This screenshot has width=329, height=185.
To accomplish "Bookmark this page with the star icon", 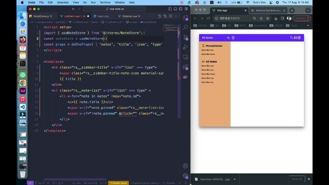I will [x=267, y=18].
